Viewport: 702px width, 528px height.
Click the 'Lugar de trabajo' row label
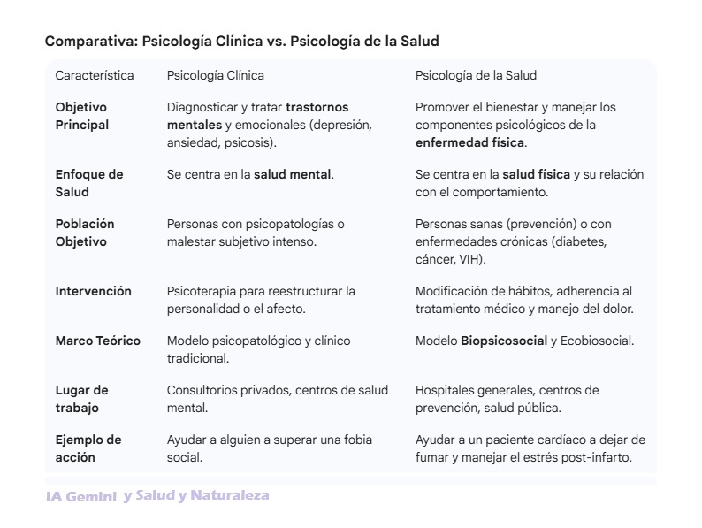81,399
